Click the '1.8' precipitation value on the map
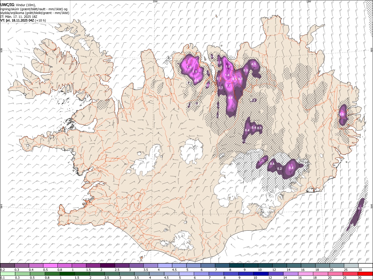The width and height of the screenshot is (373, 280). pos(195,72)
